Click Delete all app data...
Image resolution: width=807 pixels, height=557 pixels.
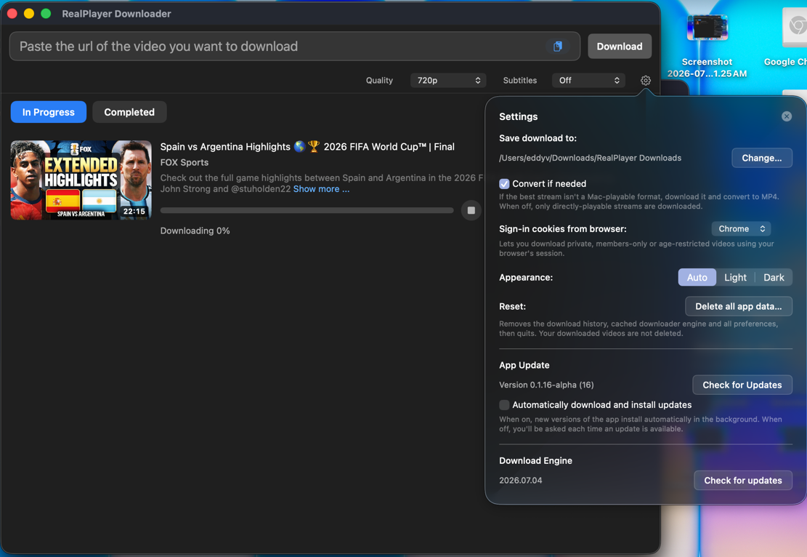739,307
